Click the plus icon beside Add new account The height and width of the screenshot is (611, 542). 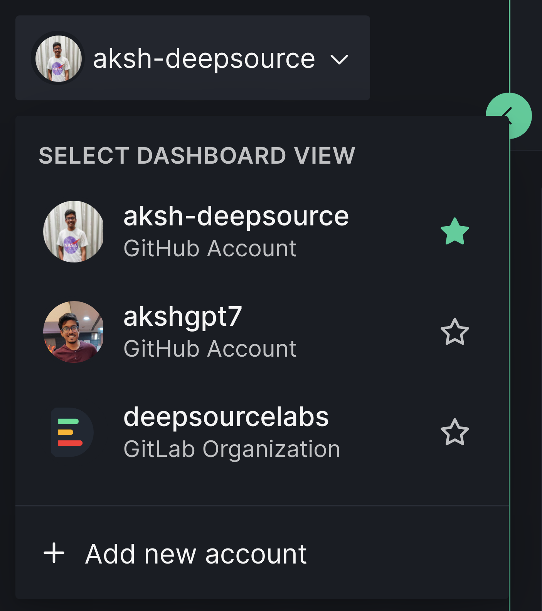coord(54,553)
